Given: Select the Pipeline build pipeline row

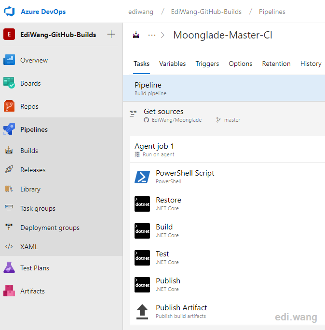Looking at the screenshot, I should [x=224, y=88].
